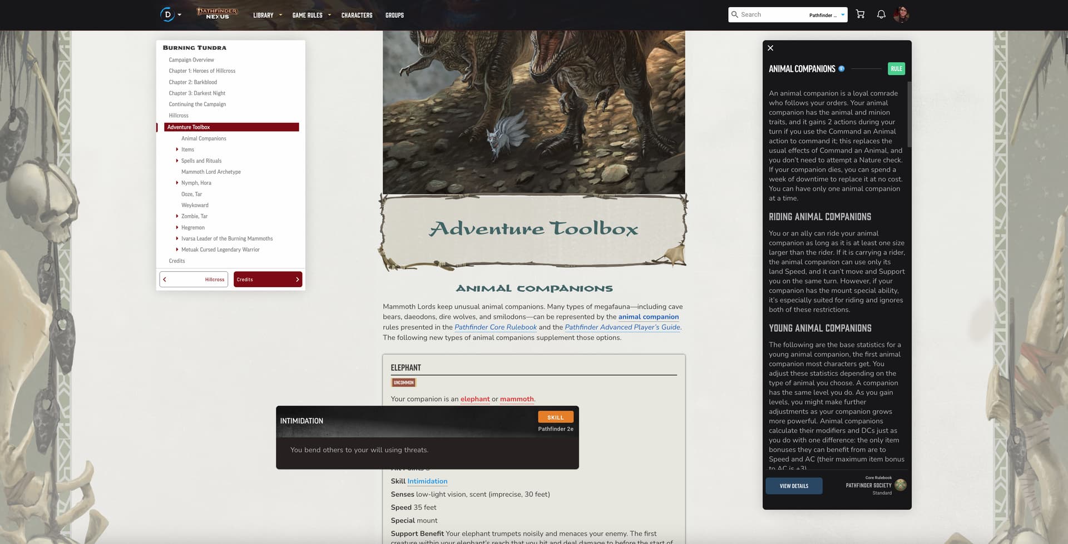Image resolution: width=1068 pixels, height=544 pixels.
Task: Open the user avatar profile menu
Action: [x=901, y=14]
